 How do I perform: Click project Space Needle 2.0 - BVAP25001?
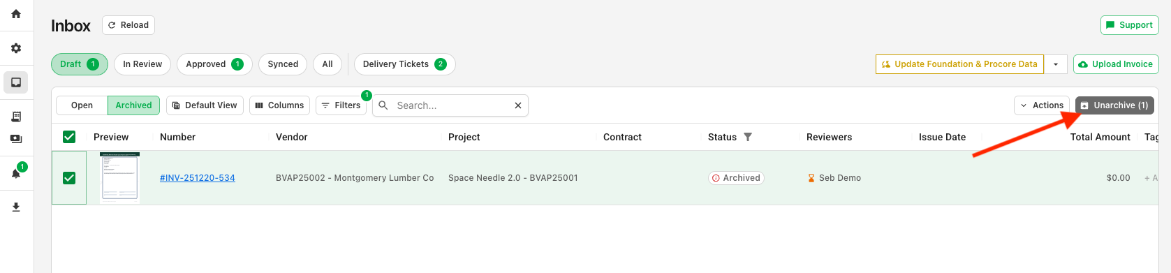click(x=513, y=178)
